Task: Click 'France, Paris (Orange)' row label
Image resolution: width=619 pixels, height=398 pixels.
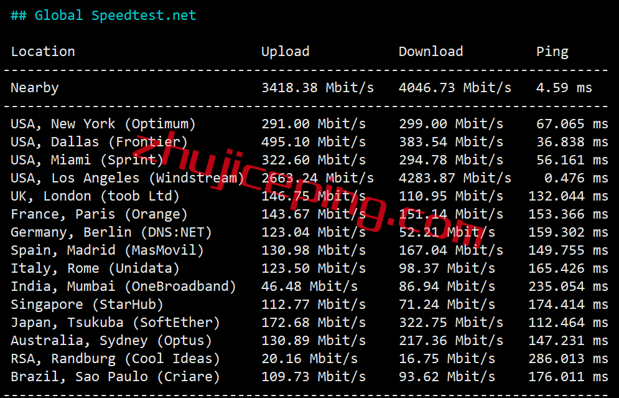Action: (99, 215)
